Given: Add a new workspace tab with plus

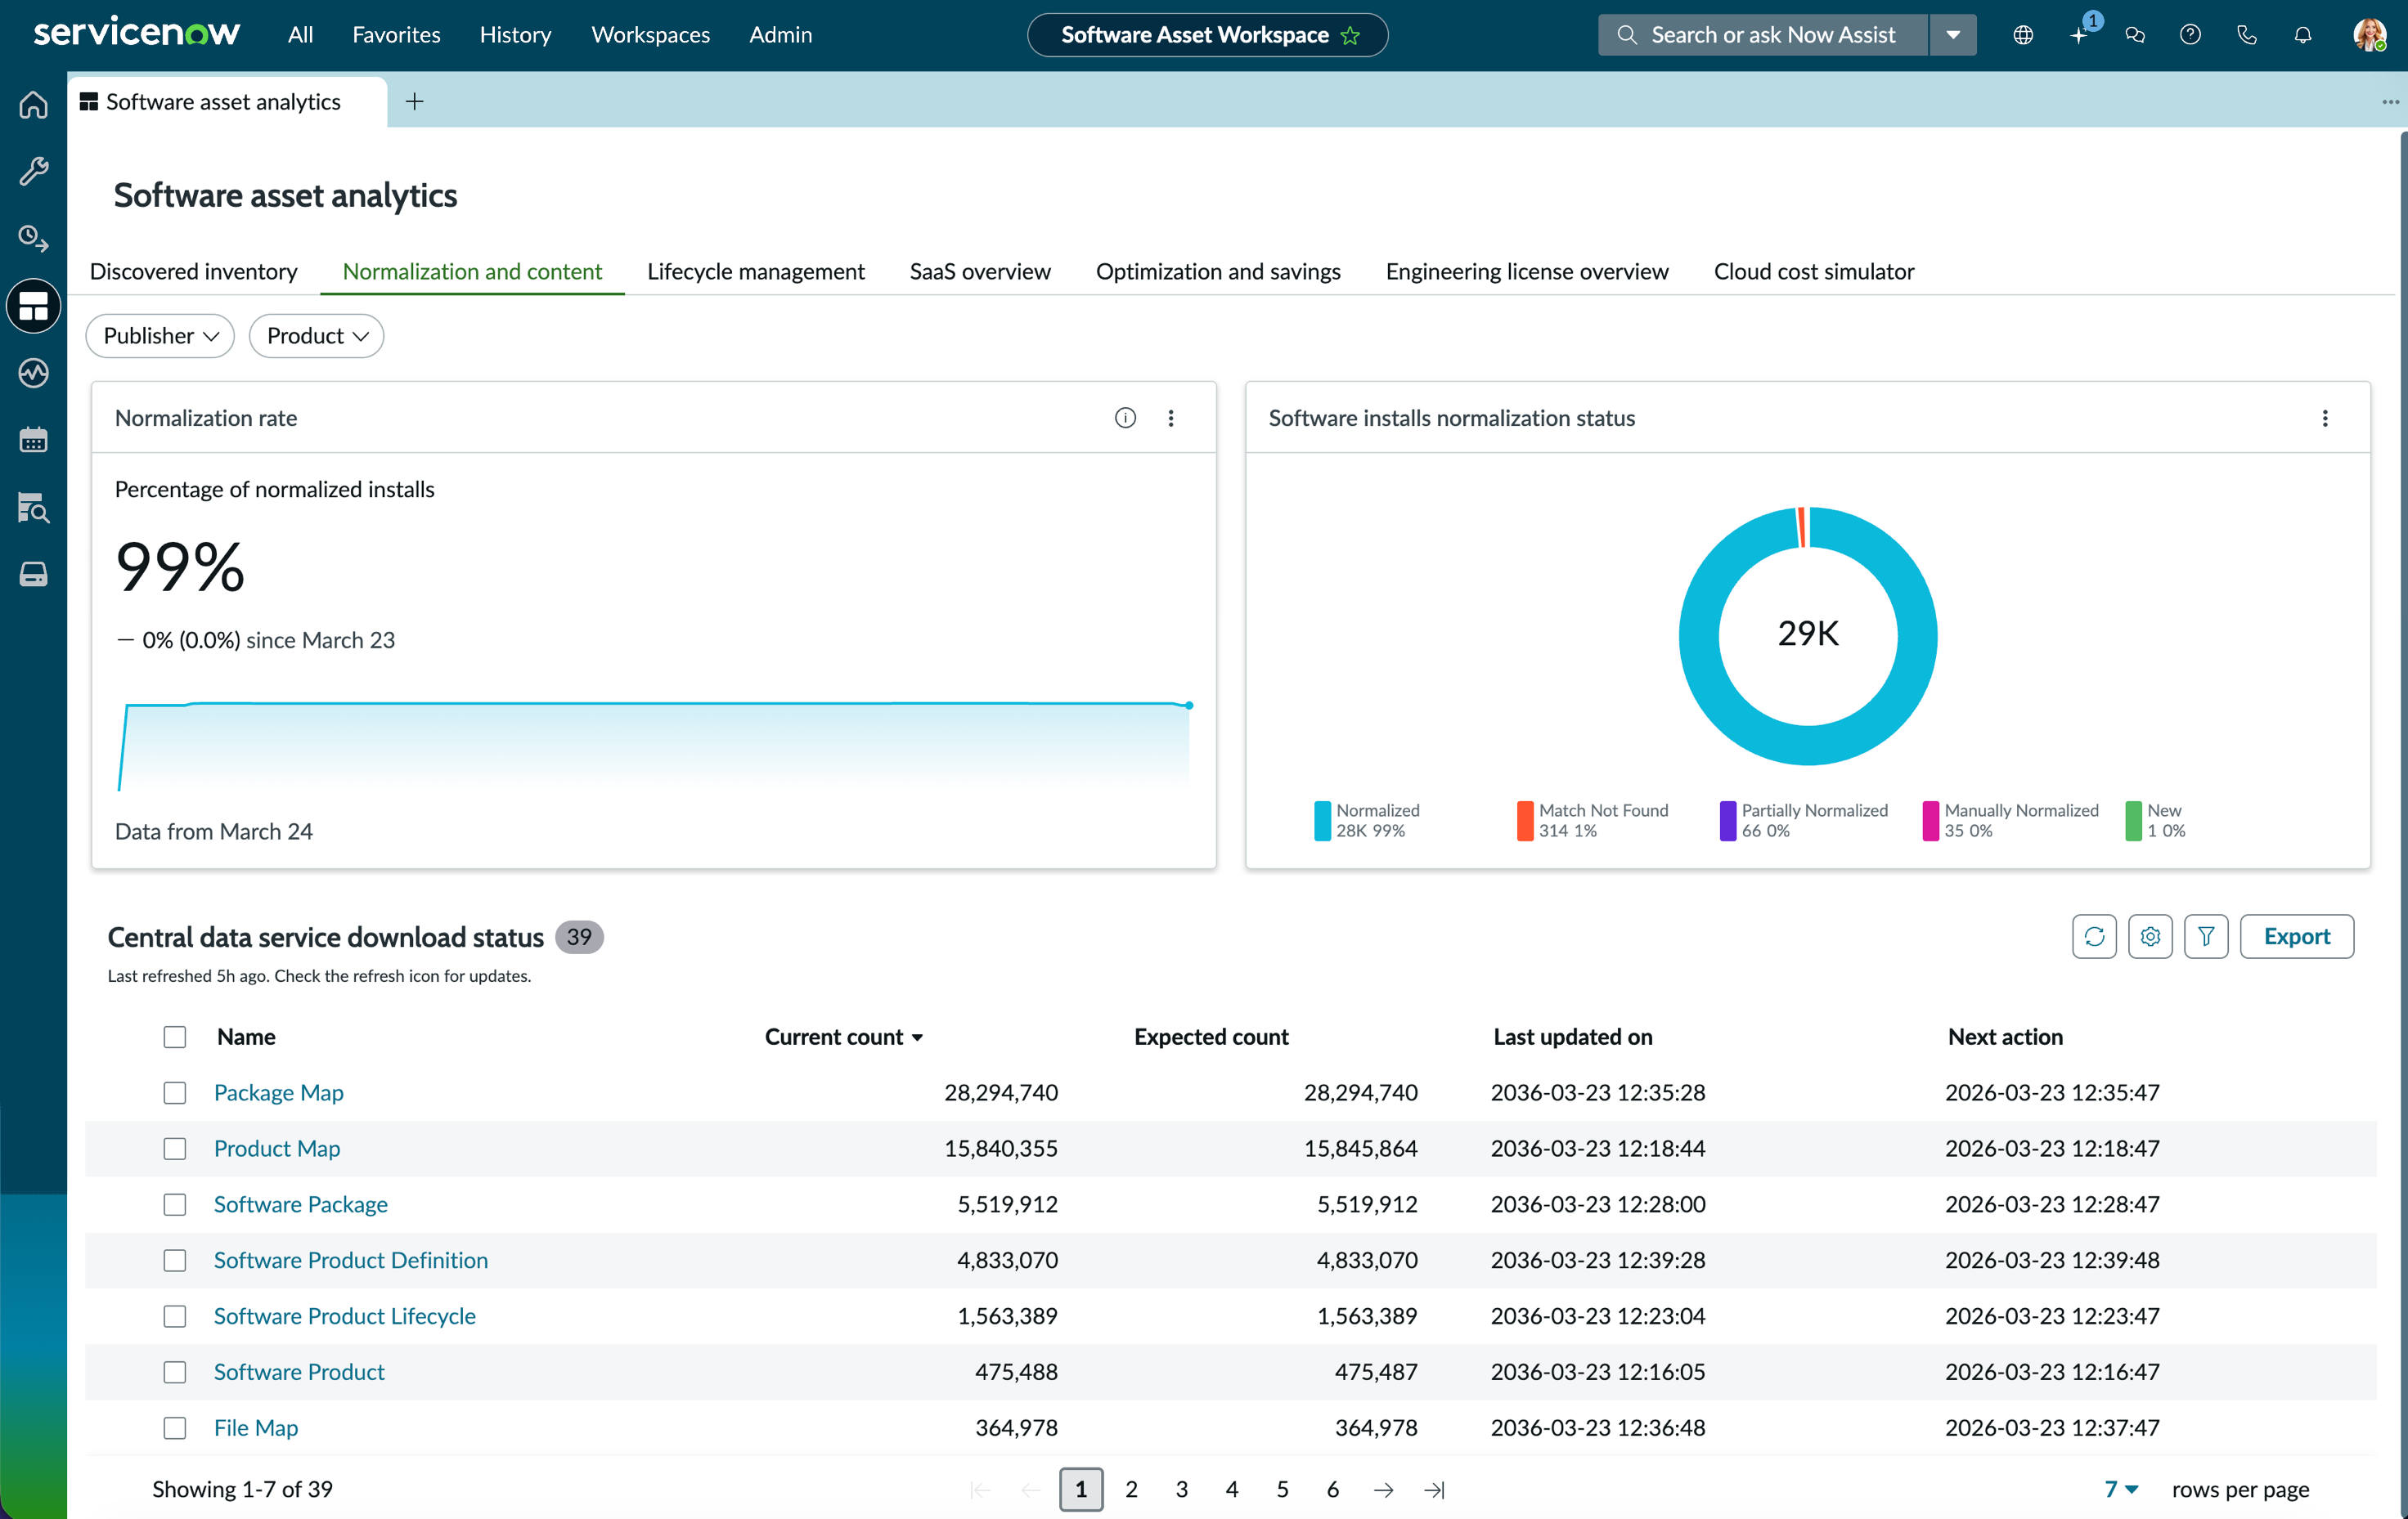Looking at the screenshot, I should 414,101.
